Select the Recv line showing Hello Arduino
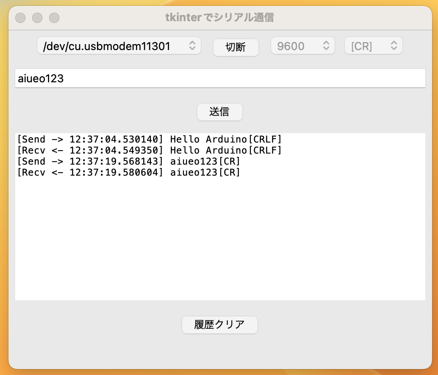 (x=149, y=150)
